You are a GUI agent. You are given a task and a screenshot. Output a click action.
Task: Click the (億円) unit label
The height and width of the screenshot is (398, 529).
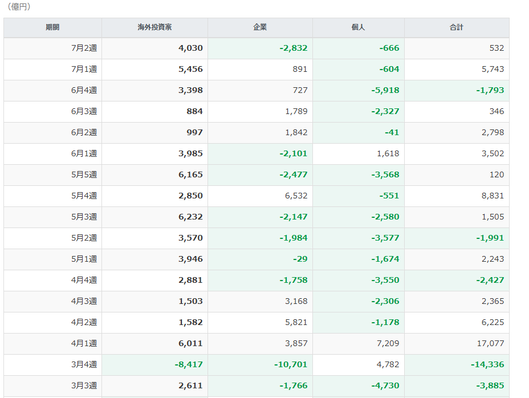(19, 6)
